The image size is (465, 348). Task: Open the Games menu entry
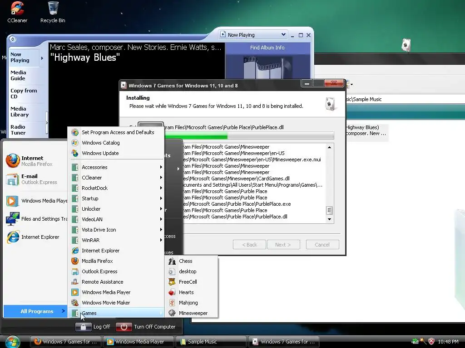[117, 313]
